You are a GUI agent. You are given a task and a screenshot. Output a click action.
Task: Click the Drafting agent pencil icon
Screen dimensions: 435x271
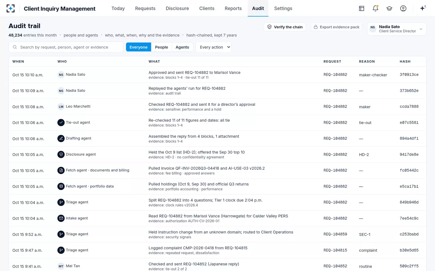(61, 139)
